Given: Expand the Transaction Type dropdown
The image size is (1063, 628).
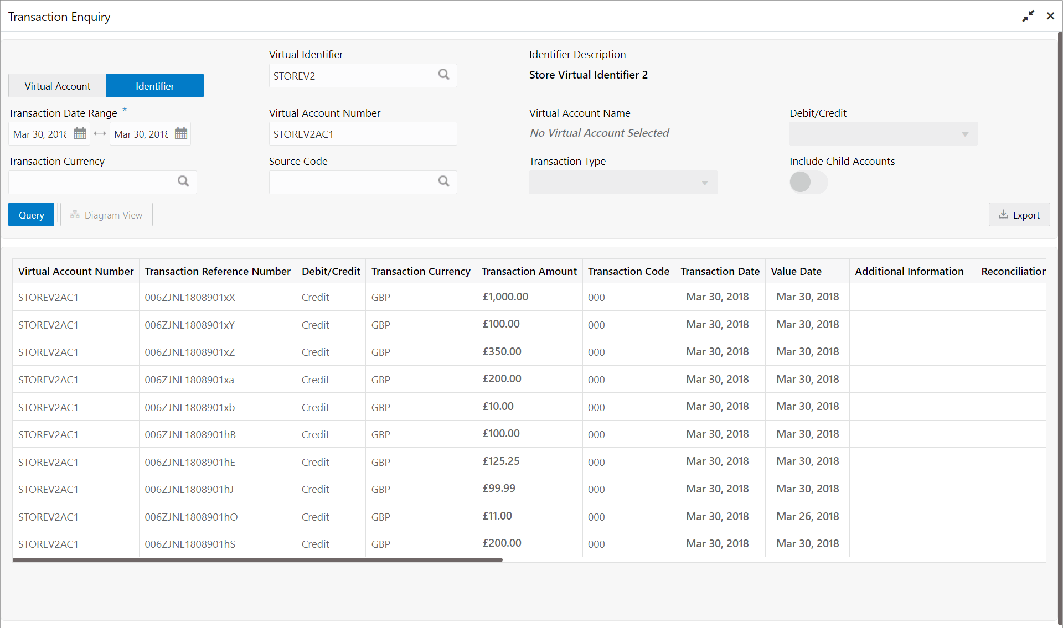Looking at the screenshot, I should (623, 183).
